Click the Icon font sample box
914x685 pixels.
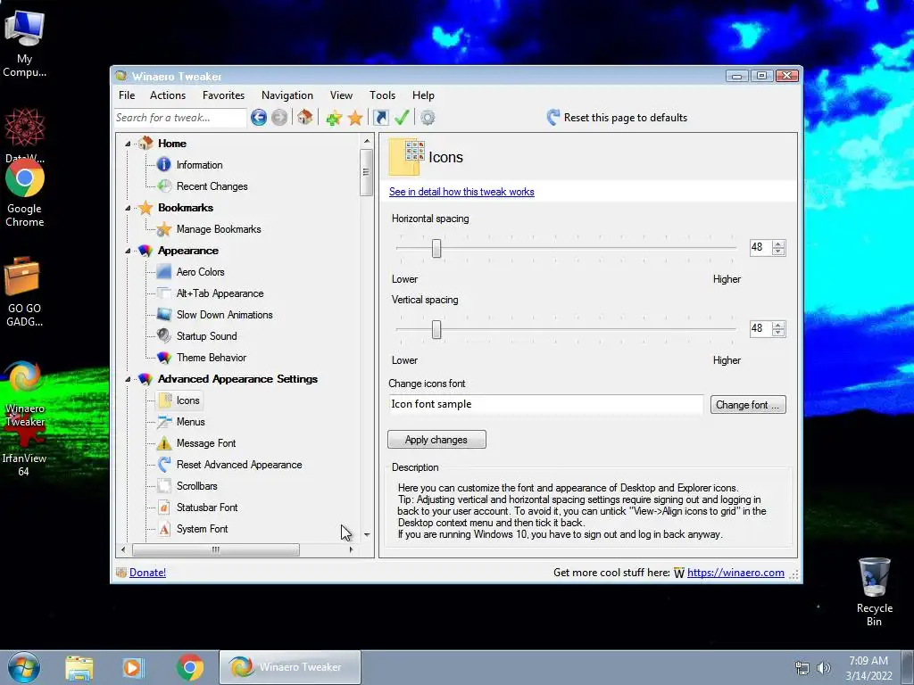point(546,404)
